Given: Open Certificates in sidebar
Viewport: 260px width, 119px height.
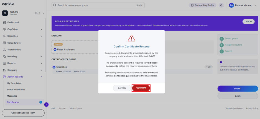Looking at the screenshot, I should tap(25, 102).
